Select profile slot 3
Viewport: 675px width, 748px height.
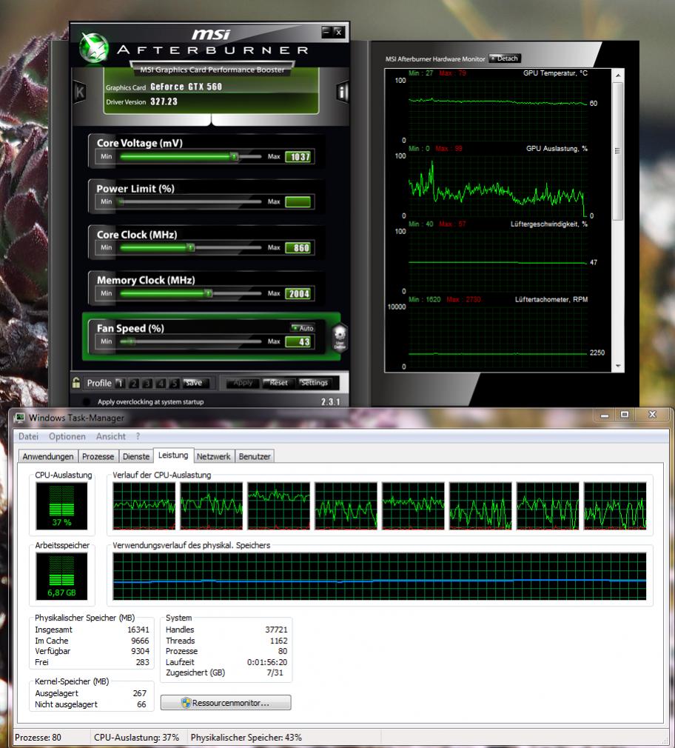147,383
